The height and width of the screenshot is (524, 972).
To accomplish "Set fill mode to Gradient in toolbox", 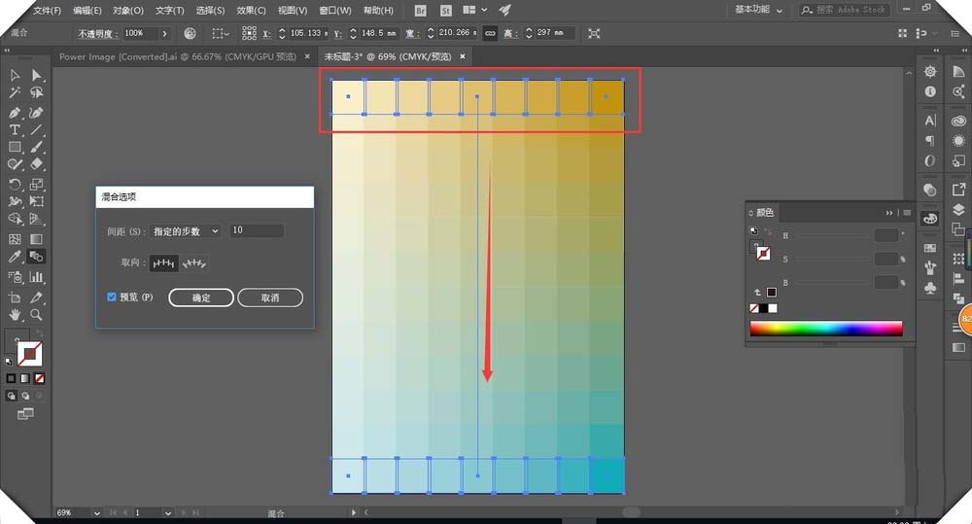I will [x=25, y=378].
